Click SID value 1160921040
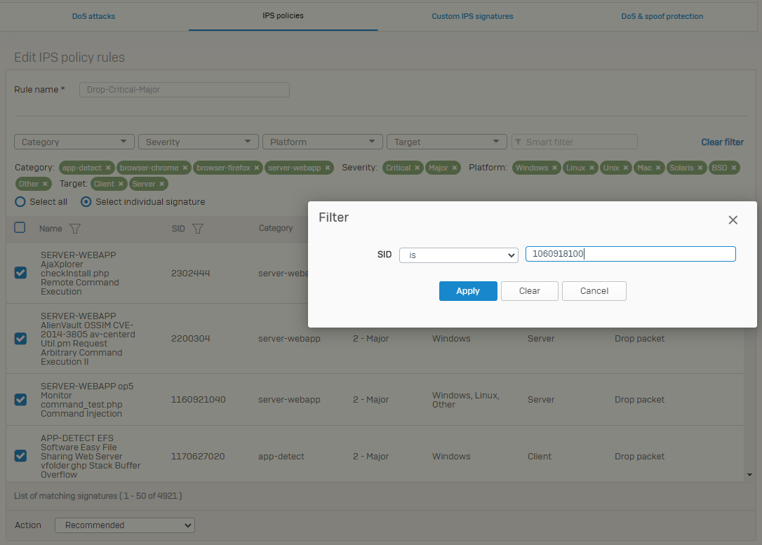 (199, 399)
